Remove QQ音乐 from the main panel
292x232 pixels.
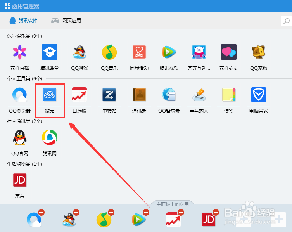(x=111, y=213)
